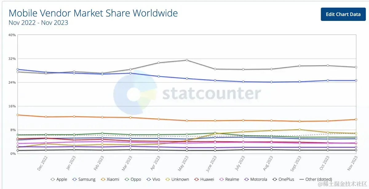
Task: Click the Huawei legend marker
Action: 196,179
